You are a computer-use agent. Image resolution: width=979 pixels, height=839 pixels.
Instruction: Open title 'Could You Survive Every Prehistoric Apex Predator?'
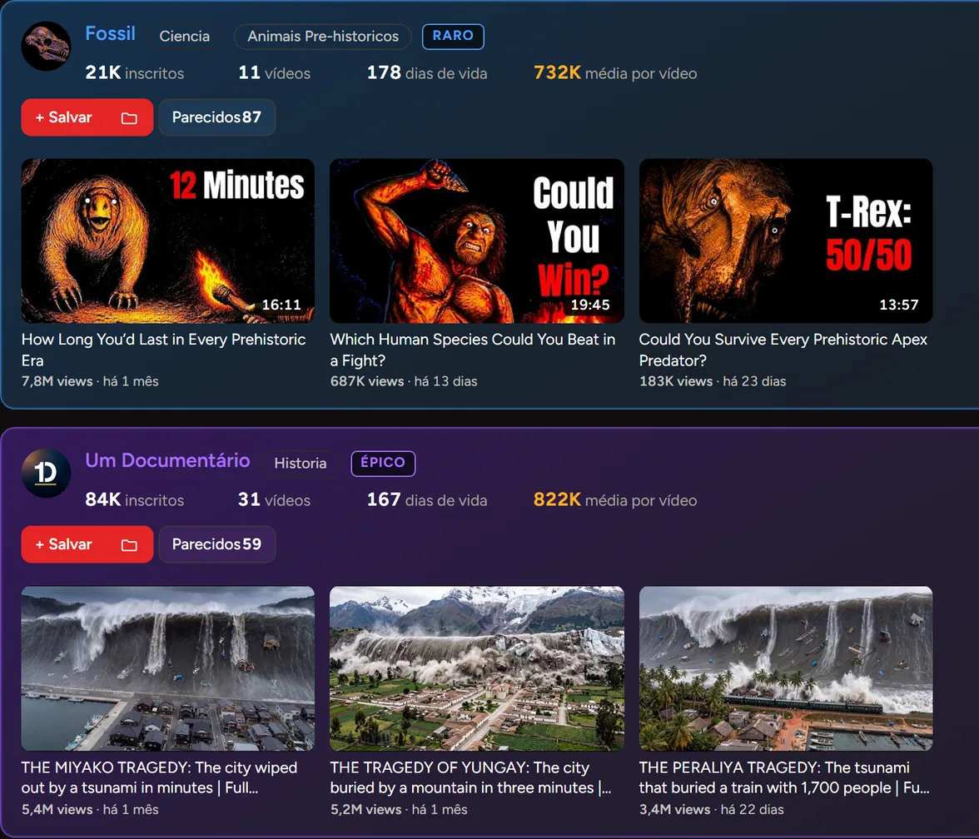[x=783, y=350]
